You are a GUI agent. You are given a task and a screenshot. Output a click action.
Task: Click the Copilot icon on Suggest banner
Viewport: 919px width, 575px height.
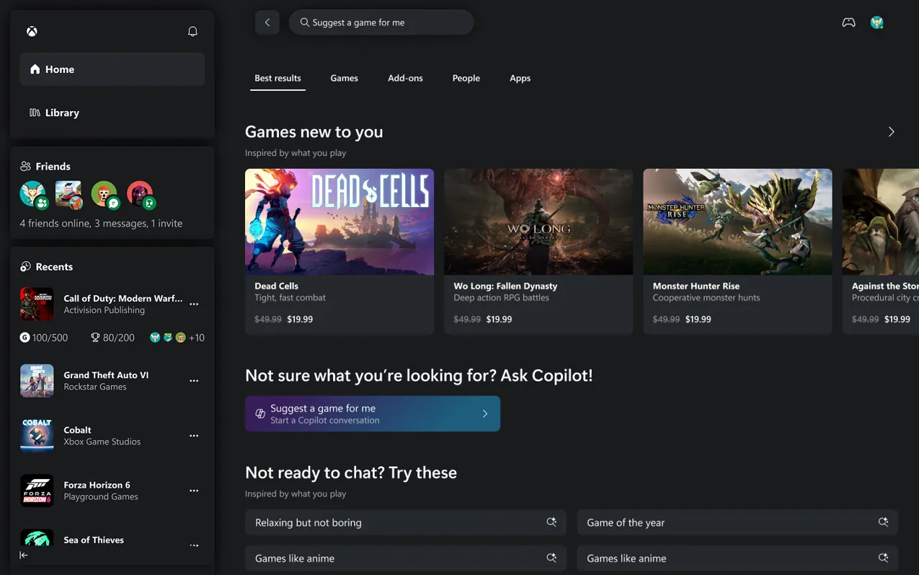(260, 414)
